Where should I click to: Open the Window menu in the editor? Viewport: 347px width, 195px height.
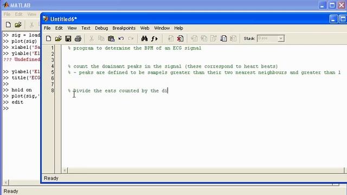pyautogui.click(x=162, y=28)
